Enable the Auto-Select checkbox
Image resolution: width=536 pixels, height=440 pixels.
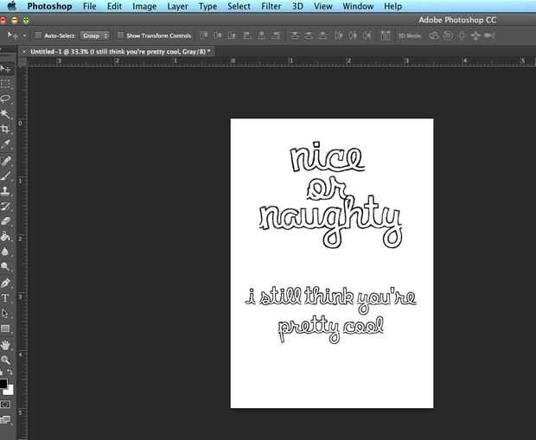[x=38, y=35]
